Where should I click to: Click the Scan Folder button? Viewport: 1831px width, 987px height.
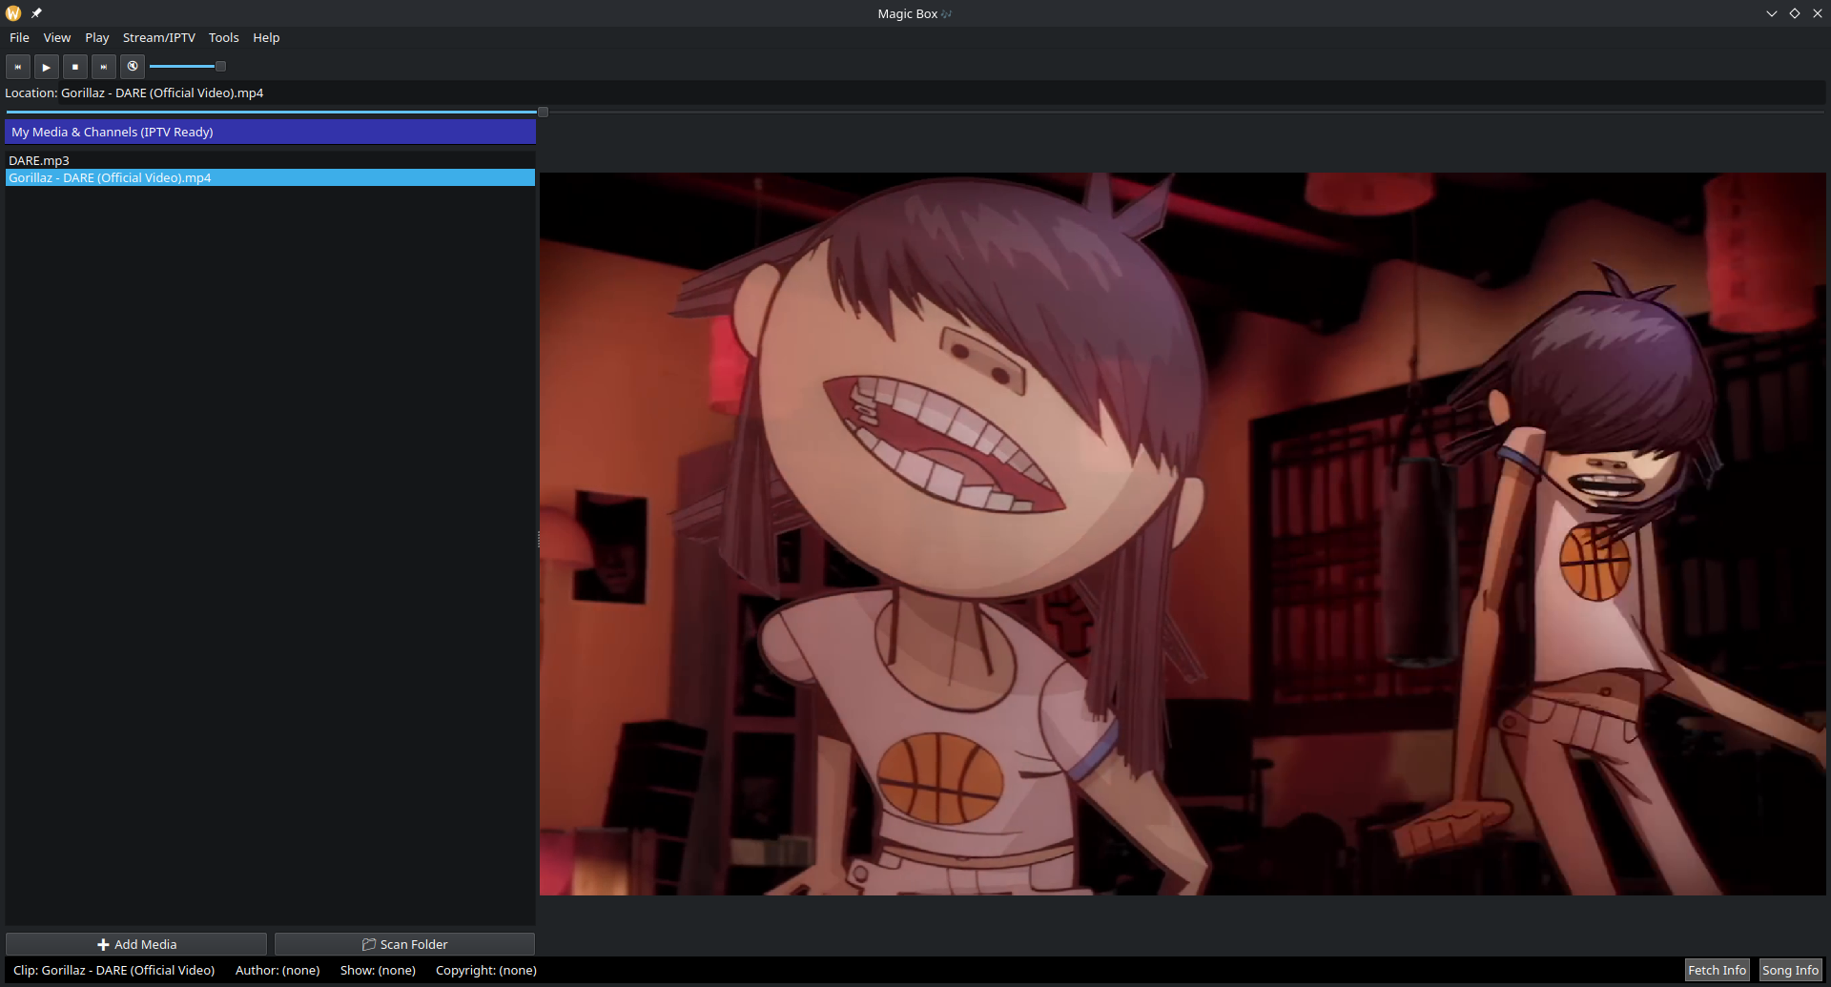[404, 944]
